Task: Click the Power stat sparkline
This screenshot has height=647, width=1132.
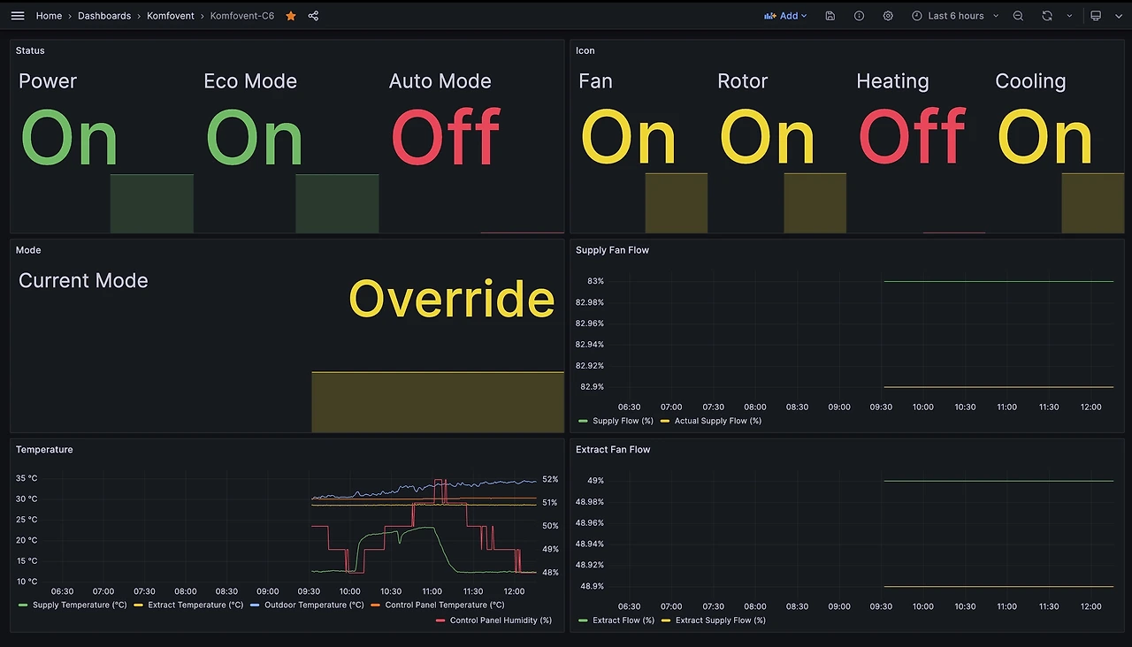Action: [x=151, y=203]
